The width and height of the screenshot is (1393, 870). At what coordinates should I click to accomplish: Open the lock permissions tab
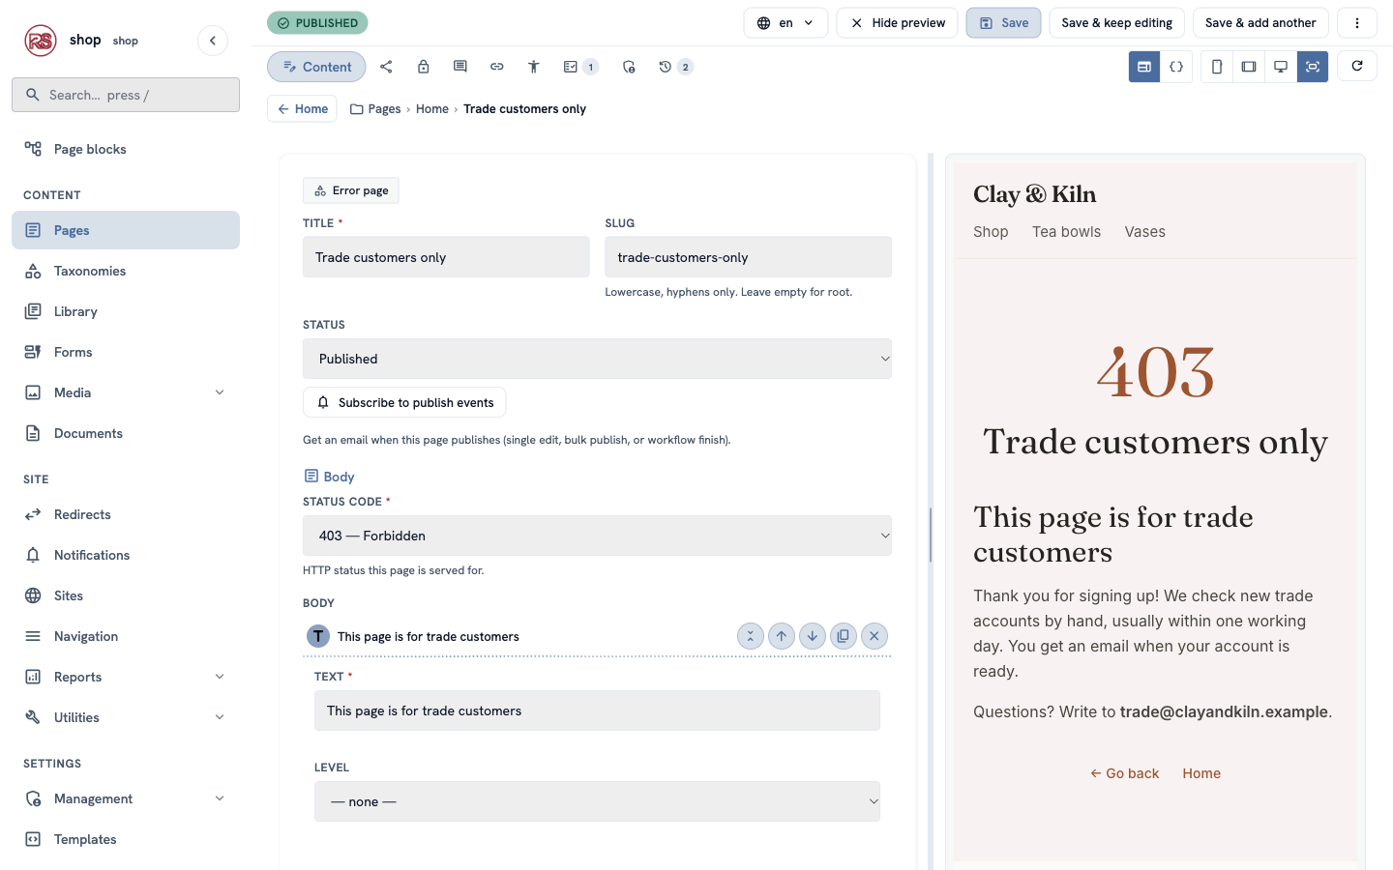pos(423,67)
